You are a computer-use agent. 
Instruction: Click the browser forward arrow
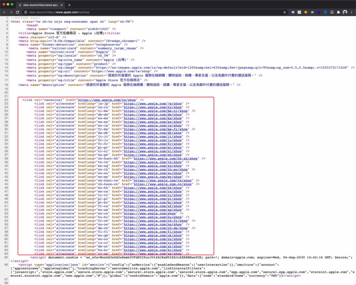click(x=11, y=12)
